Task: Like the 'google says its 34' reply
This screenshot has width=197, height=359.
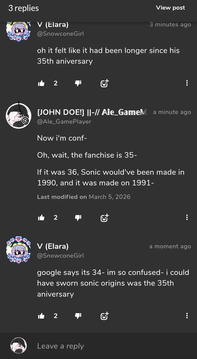Action: [x=41, y=316]
